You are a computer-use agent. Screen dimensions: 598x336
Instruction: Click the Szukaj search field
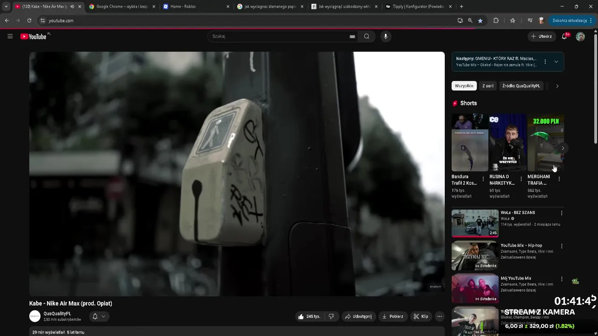tap(279, 36)
